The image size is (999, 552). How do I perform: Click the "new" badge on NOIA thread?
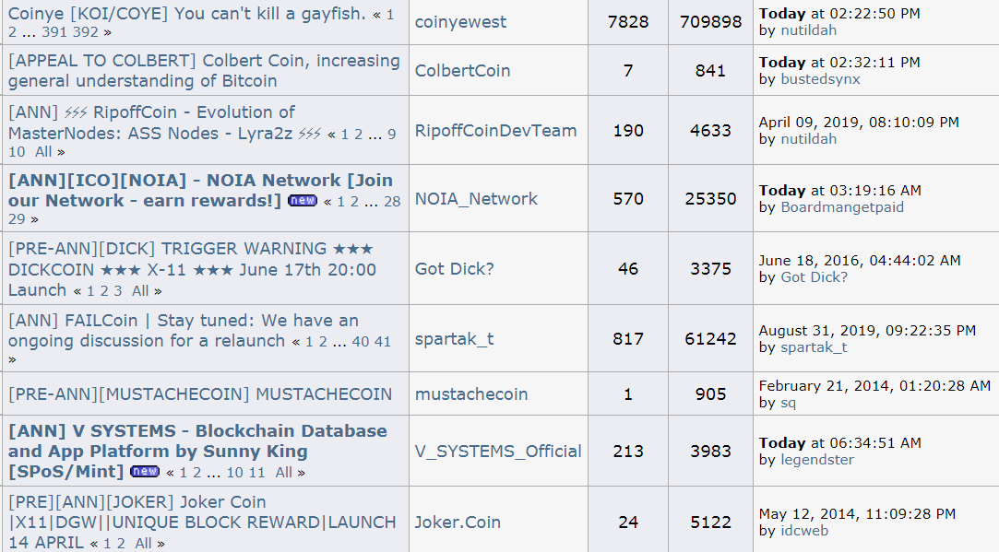(302, 200)
